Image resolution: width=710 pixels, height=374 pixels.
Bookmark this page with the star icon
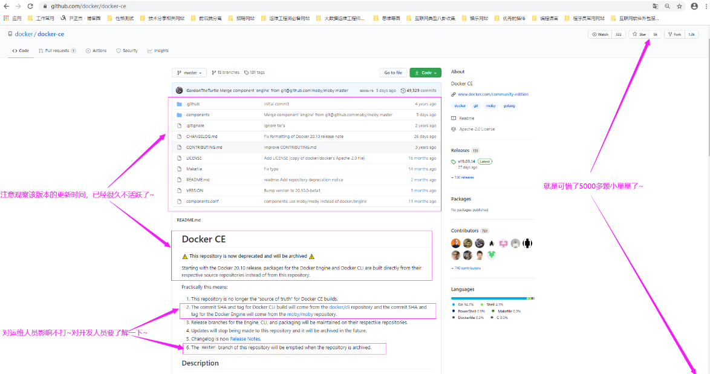[680, 6]
